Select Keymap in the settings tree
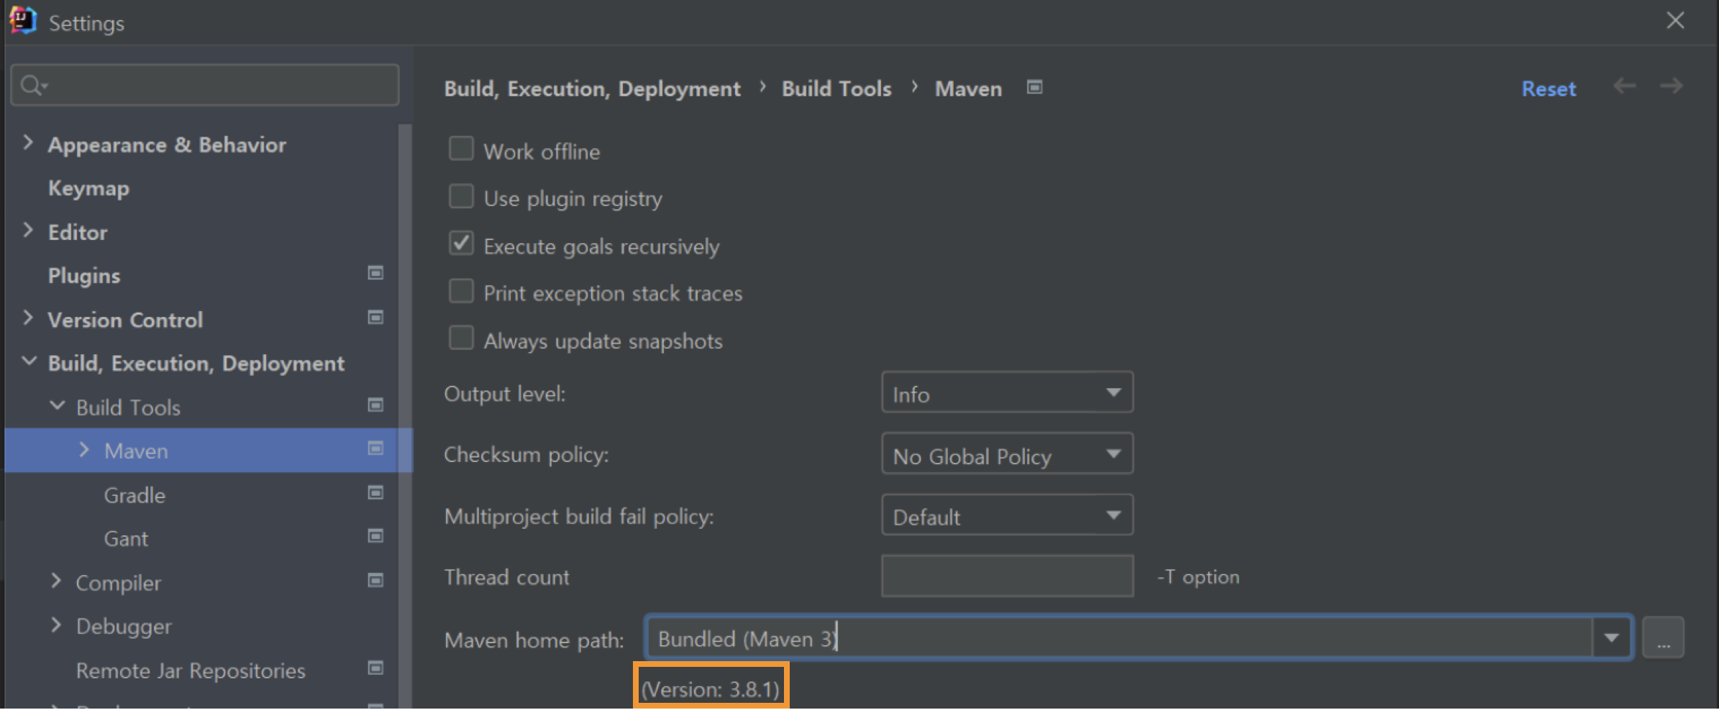The width and height of the screenshot is (1719, 710). tap(88, 189)
